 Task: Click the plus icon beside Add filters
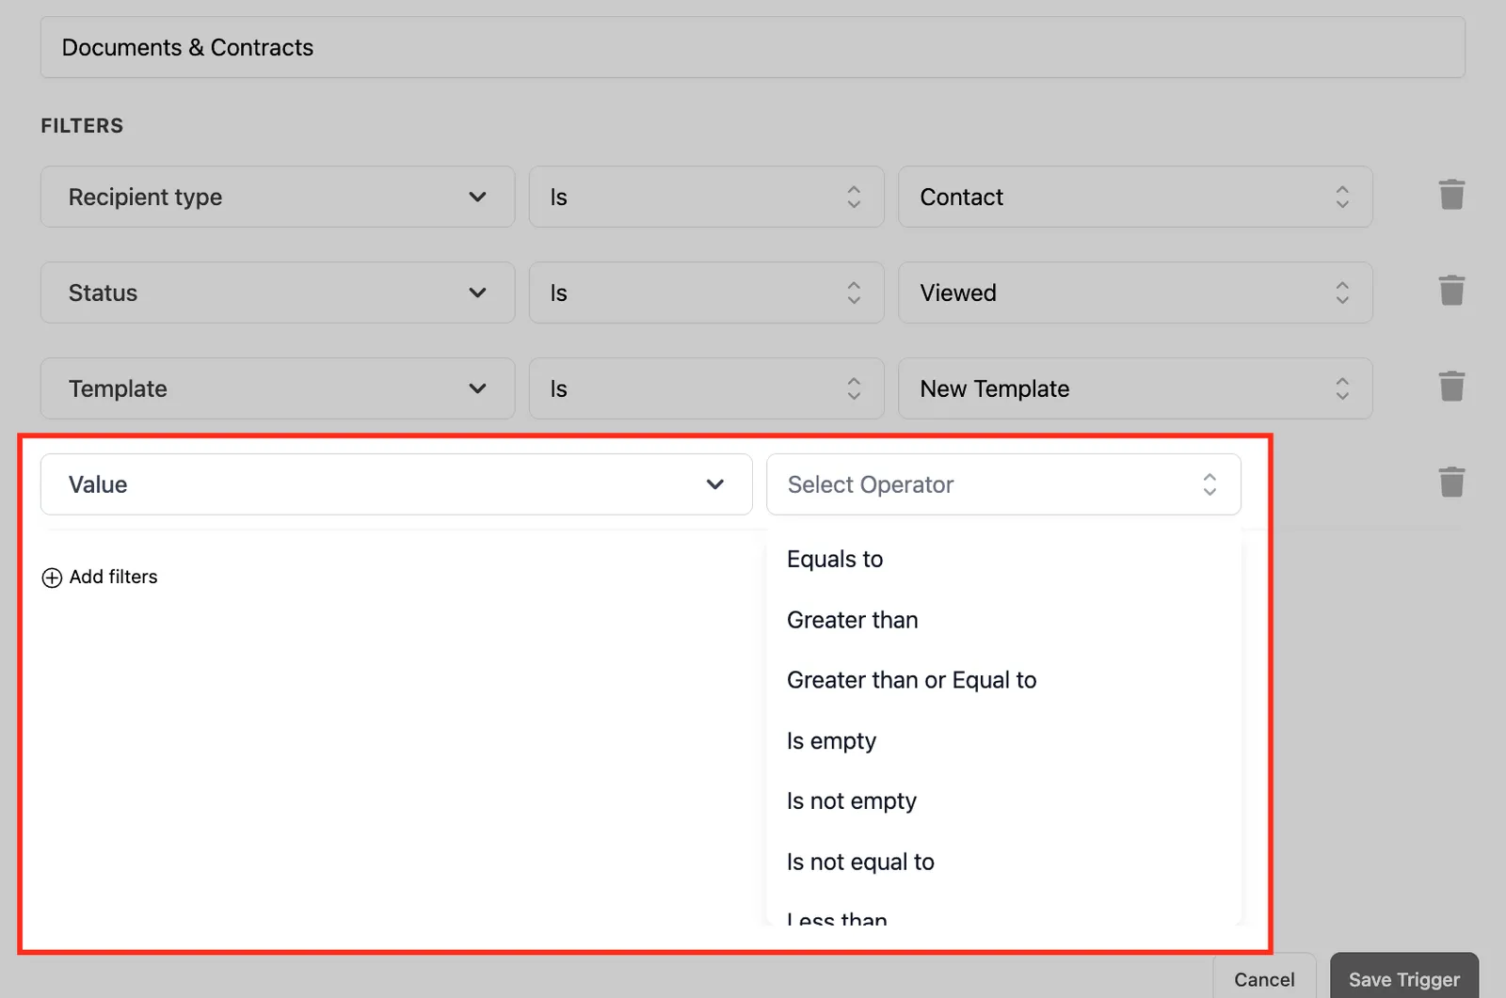click(x=52, y=578)
